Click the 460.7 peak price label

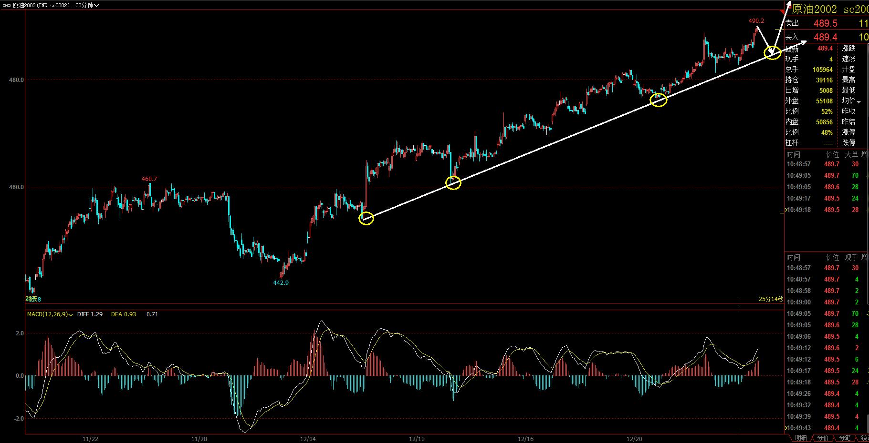click(149, 179)
